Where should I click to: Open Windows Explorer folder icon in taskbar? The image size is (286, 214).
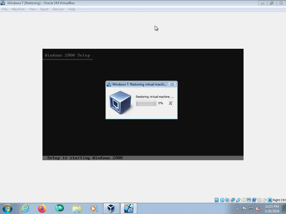77,208
